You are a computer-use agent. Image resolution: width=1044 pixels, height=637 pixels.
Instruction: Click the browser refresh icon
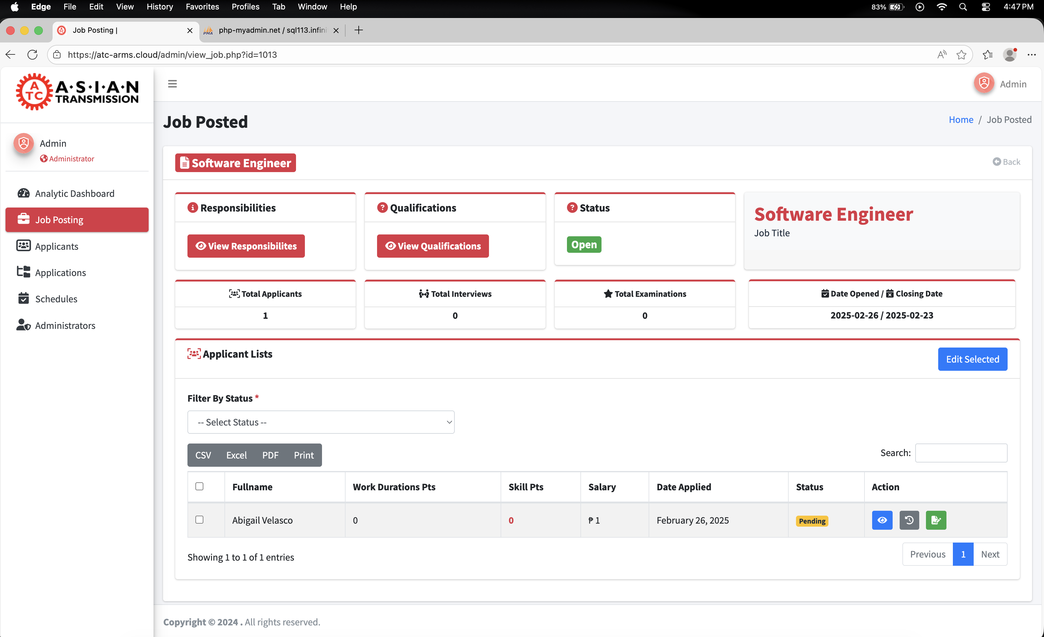point(33,55)
